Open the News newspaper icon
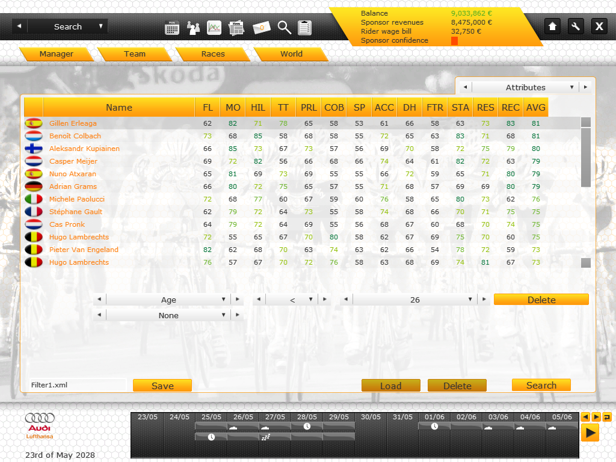The image size is (616, 462). click(236, 28)
